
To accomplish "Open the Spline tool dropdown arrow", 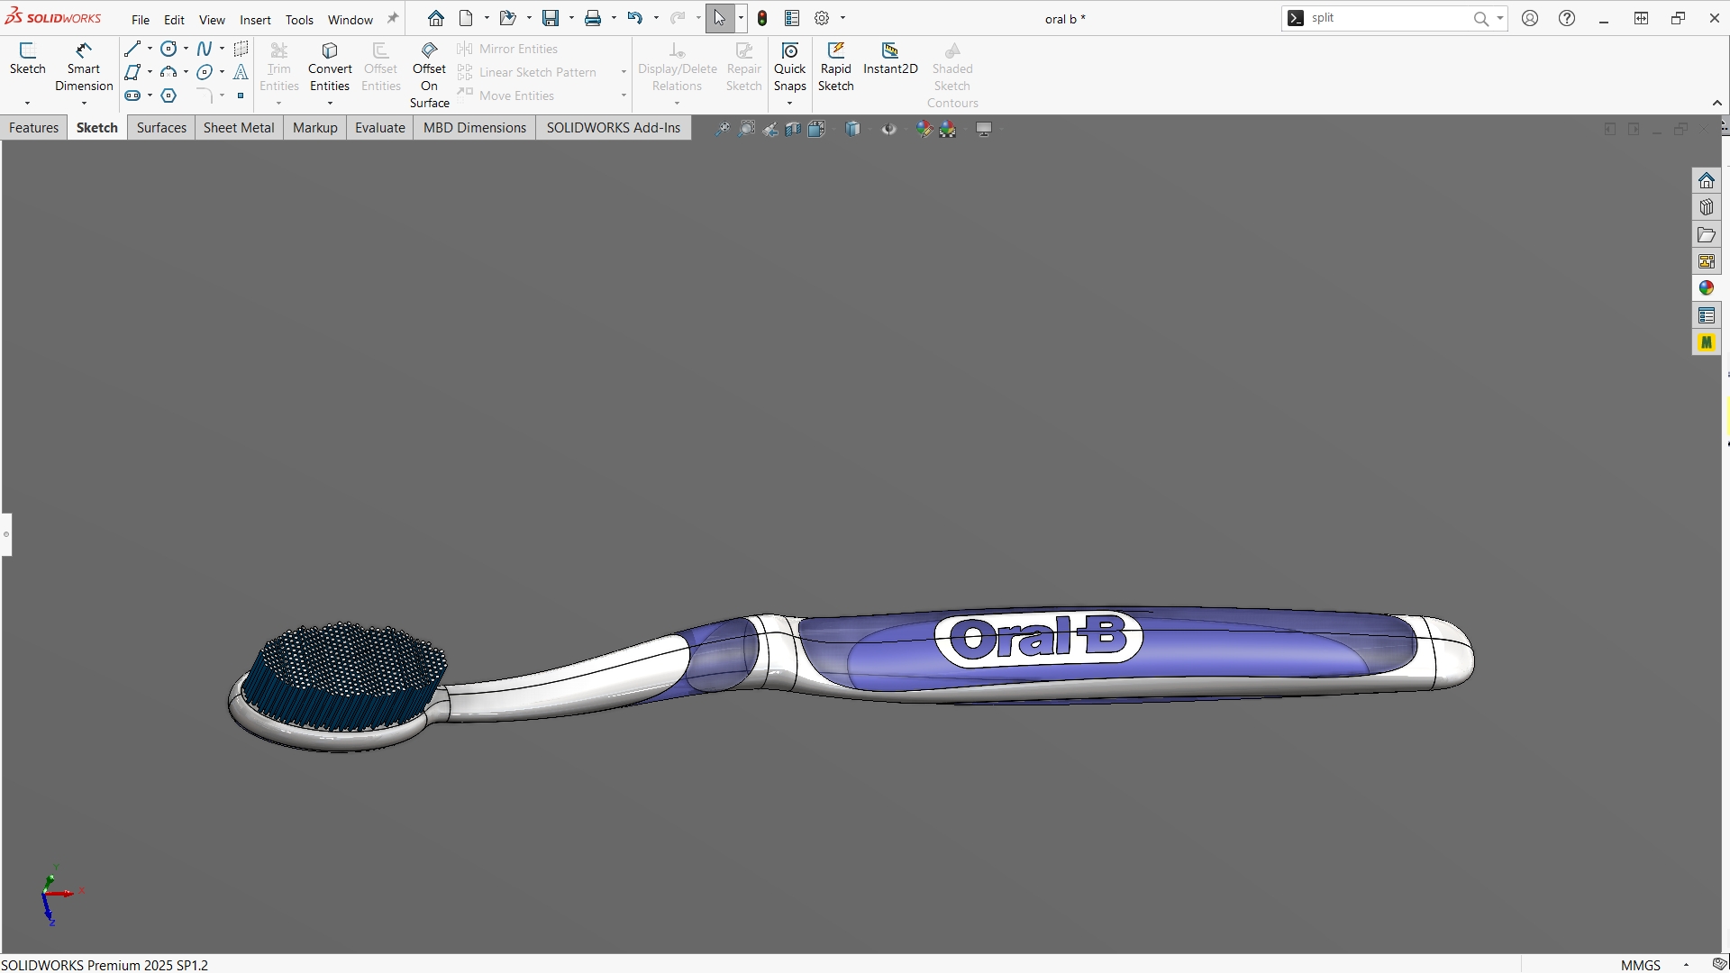I will coord(222,49).
